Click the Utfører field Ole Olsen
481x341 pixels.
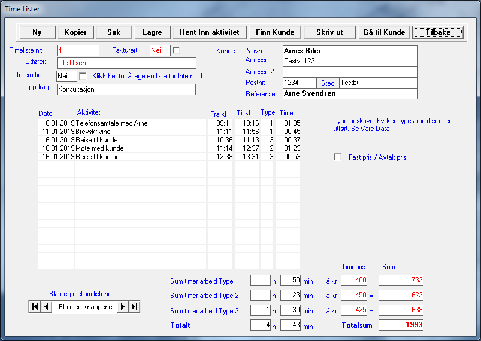coord(126,63)
